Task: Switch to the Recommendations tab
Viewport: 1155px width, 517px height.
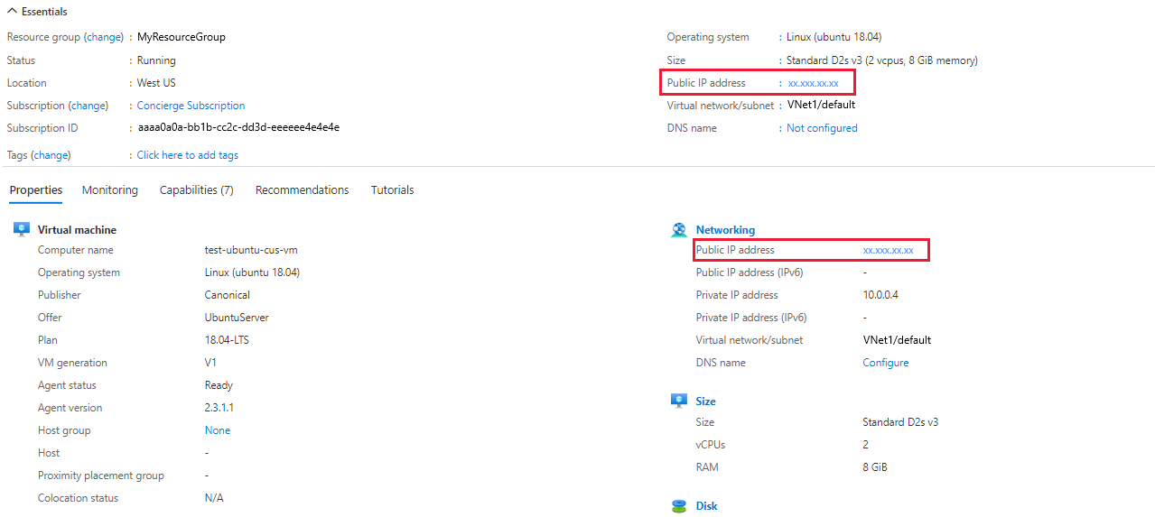Action: pyautogui.click(x=303, y=190)
